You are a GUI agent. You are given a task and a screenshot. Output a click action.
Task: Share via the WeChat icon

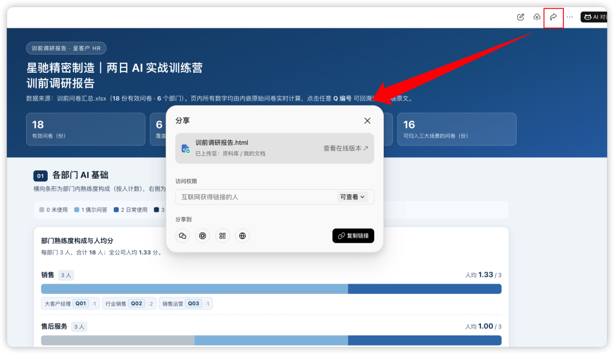tap(182, 236)
